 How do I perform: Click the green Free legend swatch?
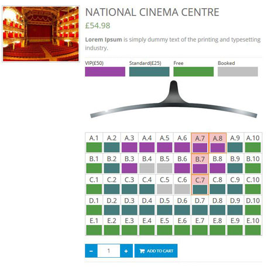click(194, 72)
